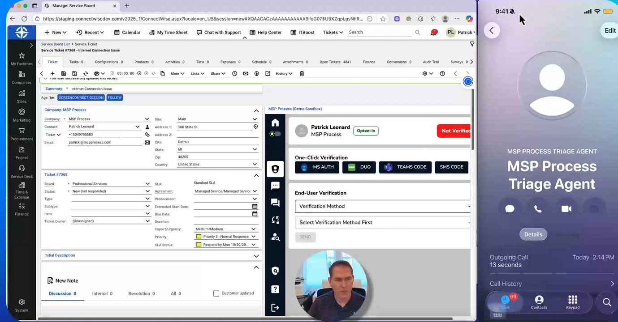
Task: Open the home icon in MSP Process sidebar
Action: [x=275, y=123]
